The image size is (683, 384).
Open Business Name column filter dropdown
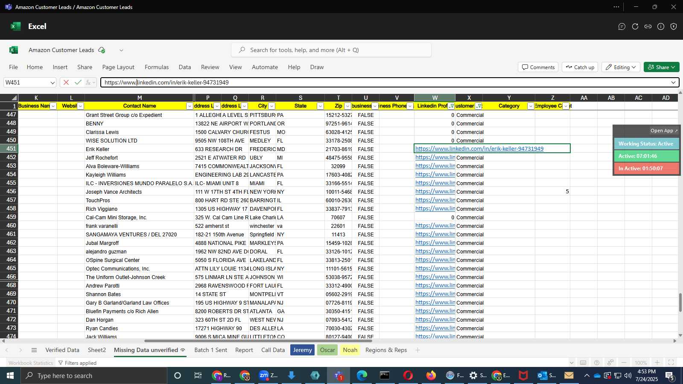[x=53, y=106]
